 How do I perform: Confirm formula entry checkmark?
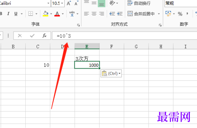[32, 36]
